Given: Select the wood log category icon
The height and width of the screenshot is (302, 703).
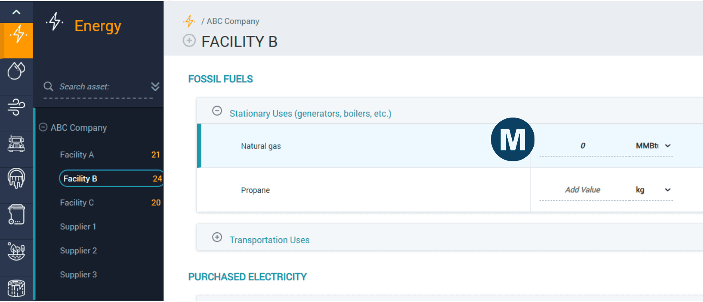Looking at the screenshot, I should [x=16, y=288].
